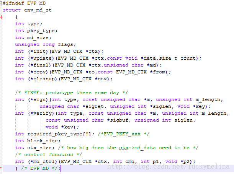The width and height of the screenshot is (234, 174).
Task: Click the orange array size 5
Action: click(87, 134)
